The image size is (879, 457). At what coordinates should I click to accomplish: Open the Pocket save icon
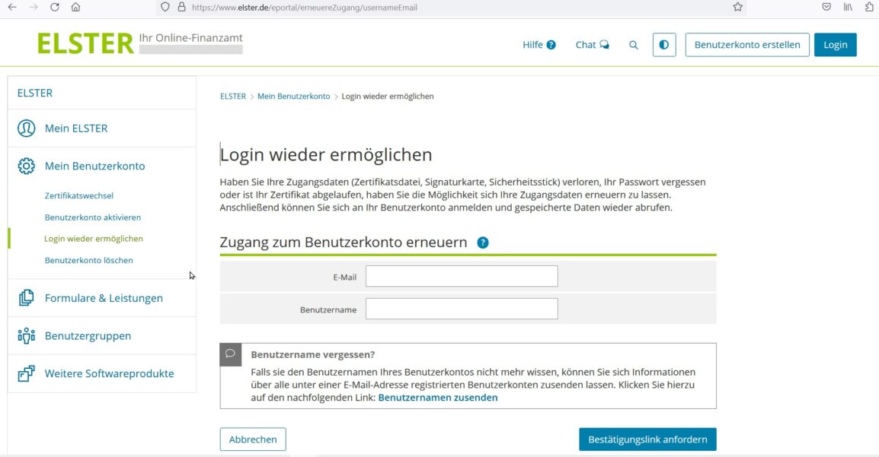(826, 8)
